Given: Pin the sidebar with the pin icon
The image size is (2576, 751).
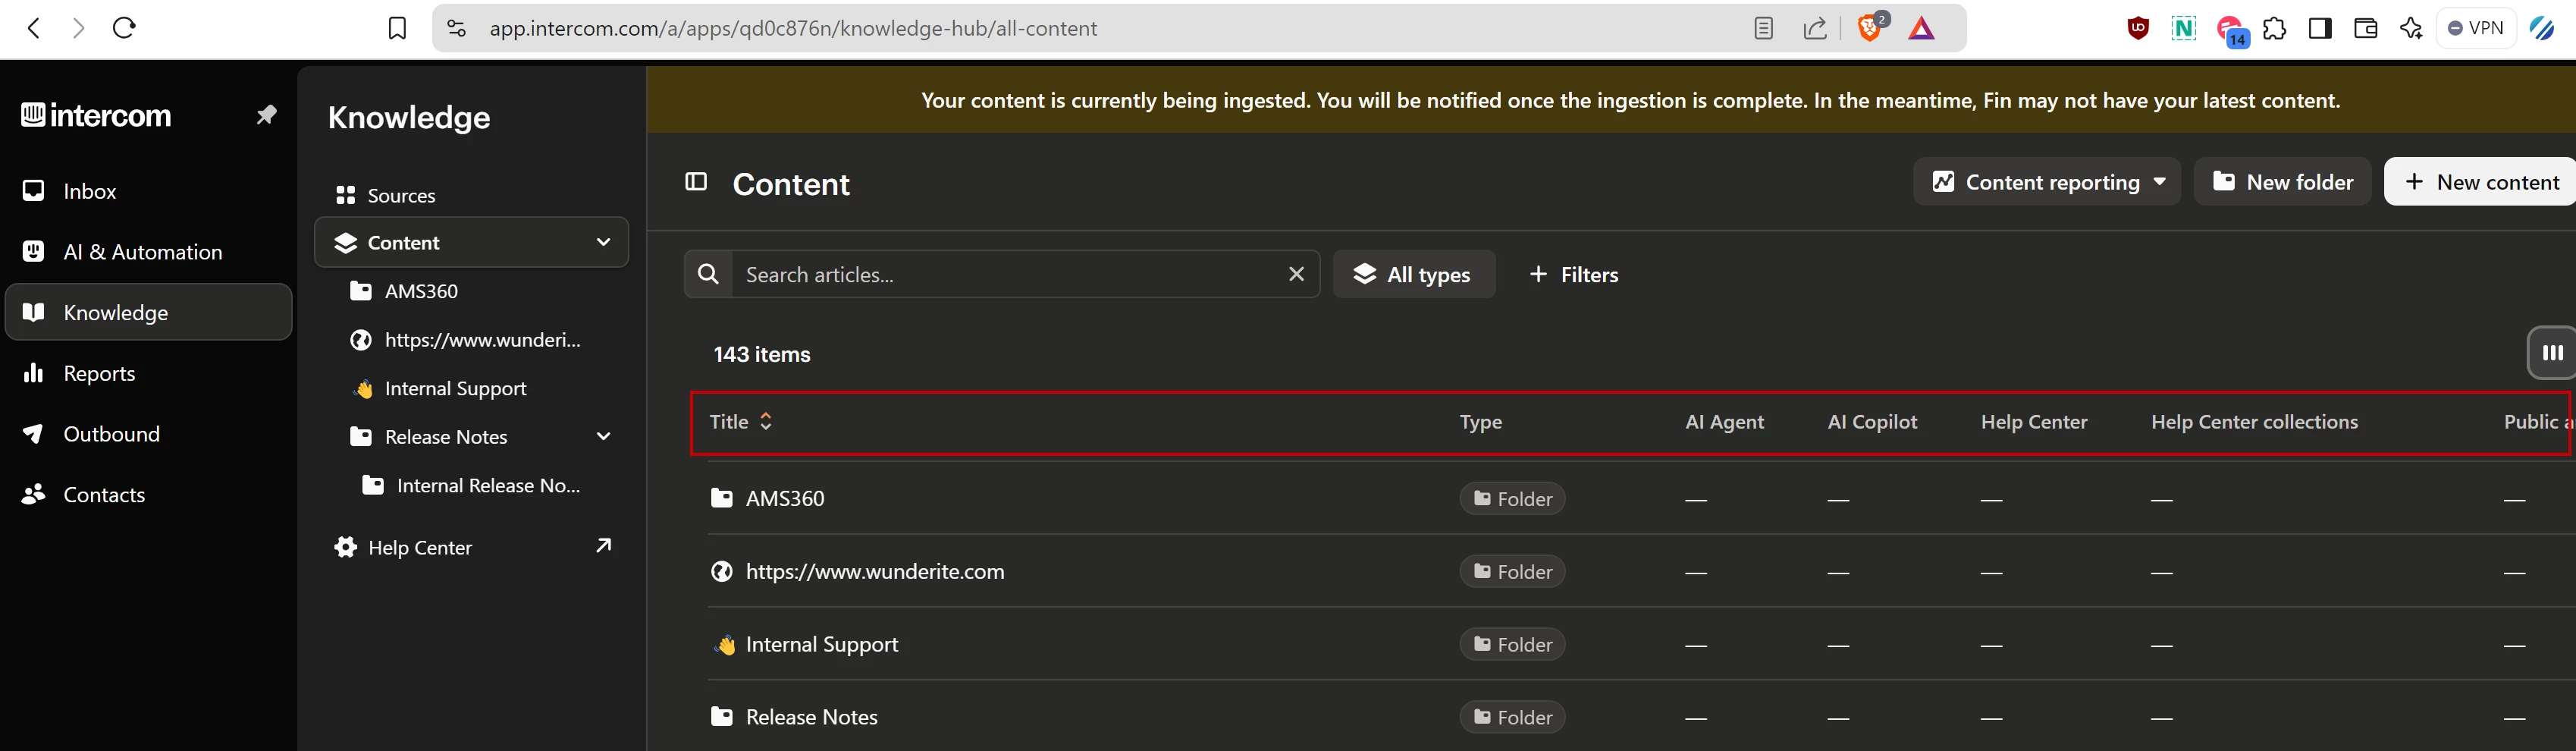Looking at the screenshot, I should [x=266, y=115].
